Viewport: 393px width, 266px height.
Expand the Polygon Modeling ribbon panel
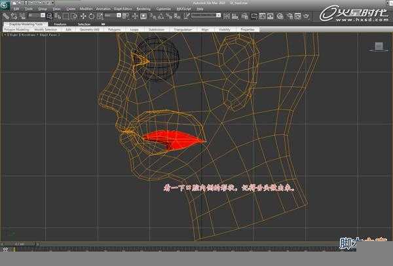[16, 29]
